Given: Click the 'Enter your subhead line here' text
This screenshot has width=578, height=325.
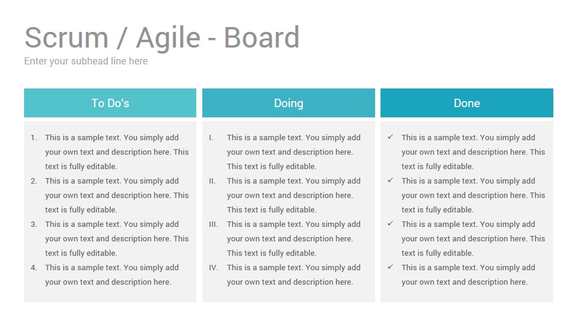Looking at the screenshot, I should point(86,61).
